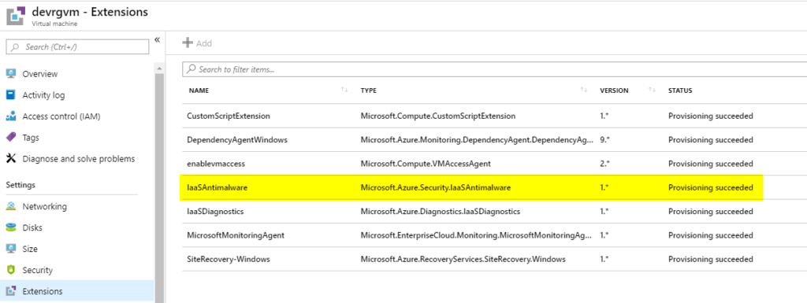Click the Extensions icon in sidebar
This screenshot has width=807, height=303.
click(x=11, y=291)
